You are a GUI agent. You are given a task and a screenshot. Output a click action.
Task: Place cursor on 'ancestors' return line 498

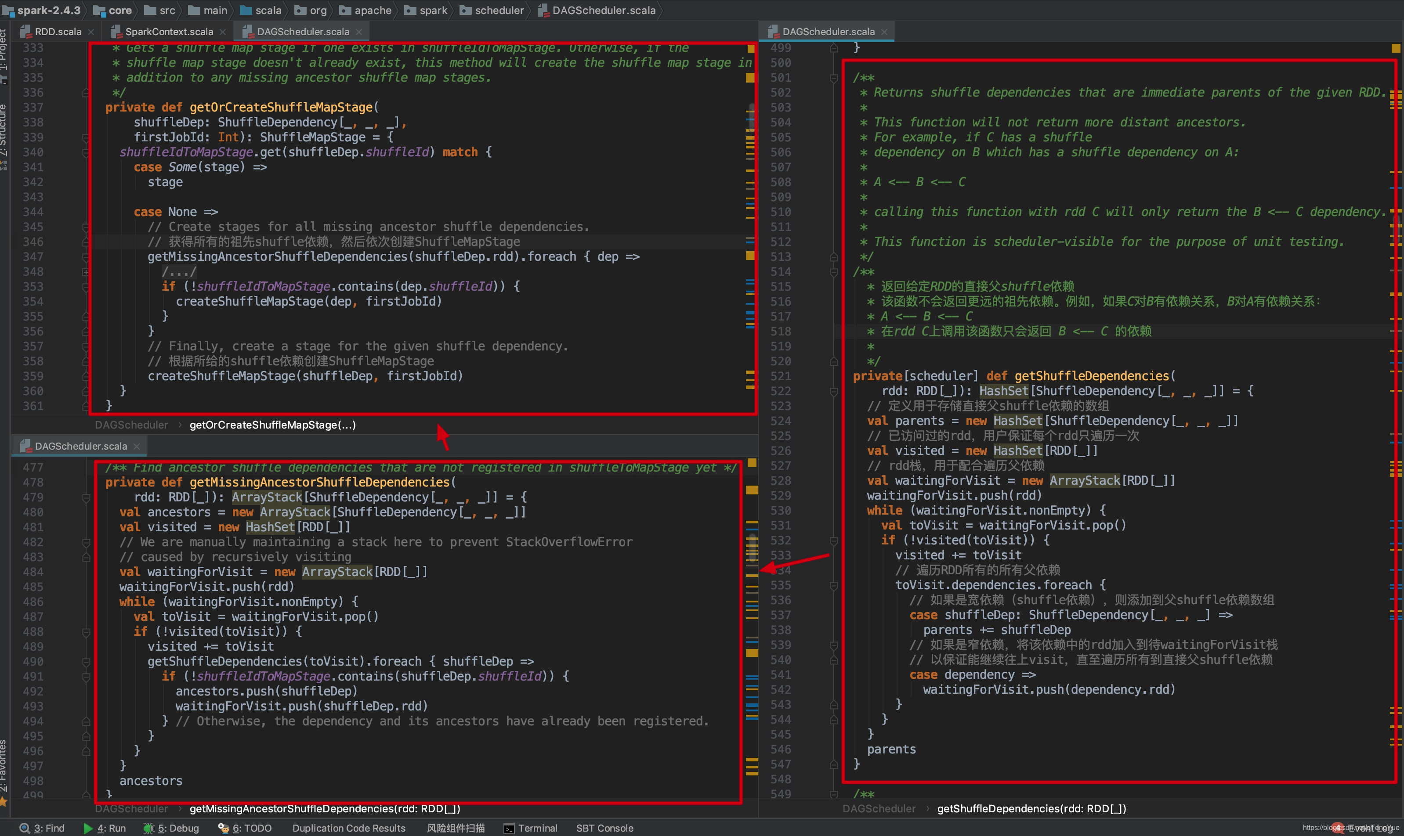(x=151, y=781)
